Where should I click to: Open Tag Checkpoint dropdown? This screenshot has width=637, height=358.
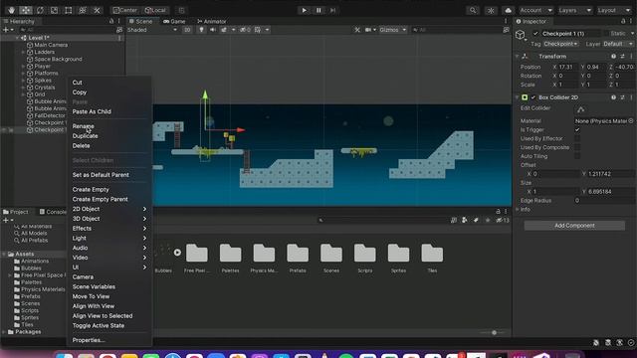click(x=560, y=44)
